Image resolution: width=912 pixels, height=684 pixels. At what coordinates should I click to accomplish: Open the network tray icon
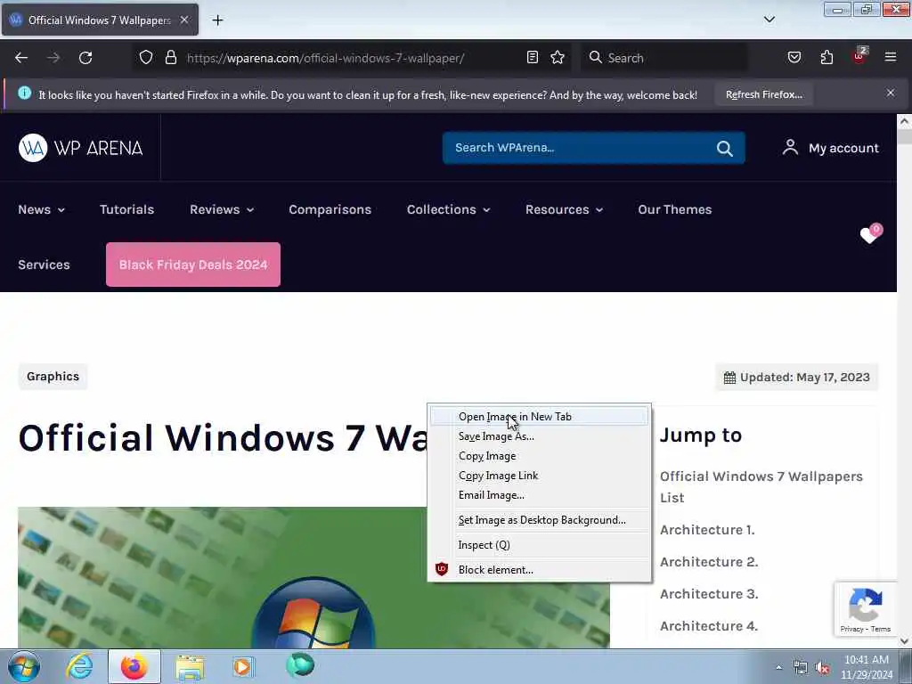[x=801, y=668]
